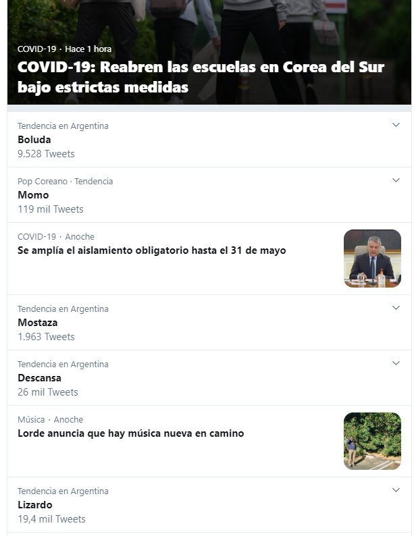Open Lorde música nueva headline

(131, 433)
